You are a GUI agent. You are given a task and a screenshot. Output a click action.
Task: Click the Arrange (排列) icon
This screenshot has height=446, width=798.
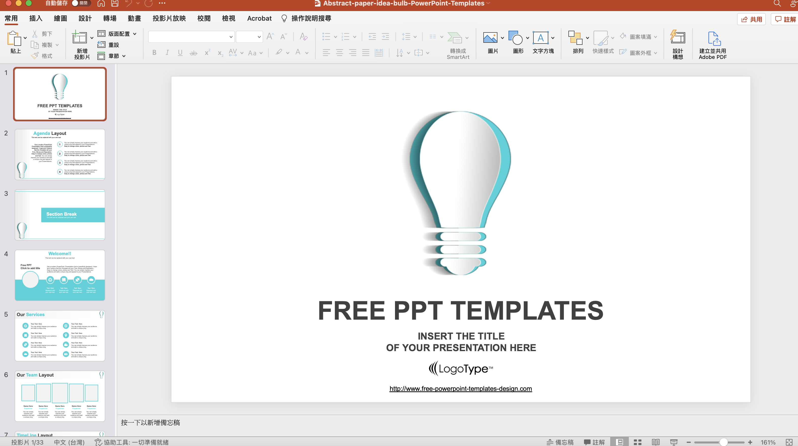click(575, 38)
